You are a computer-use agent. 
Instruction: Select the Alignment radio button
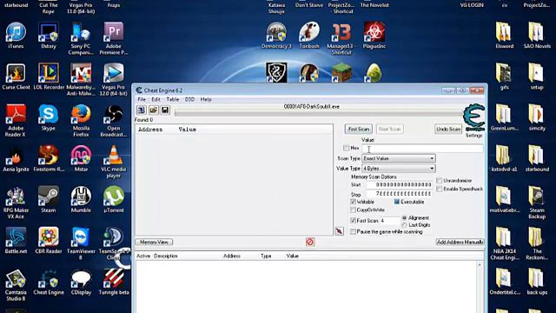pos(404,217)
